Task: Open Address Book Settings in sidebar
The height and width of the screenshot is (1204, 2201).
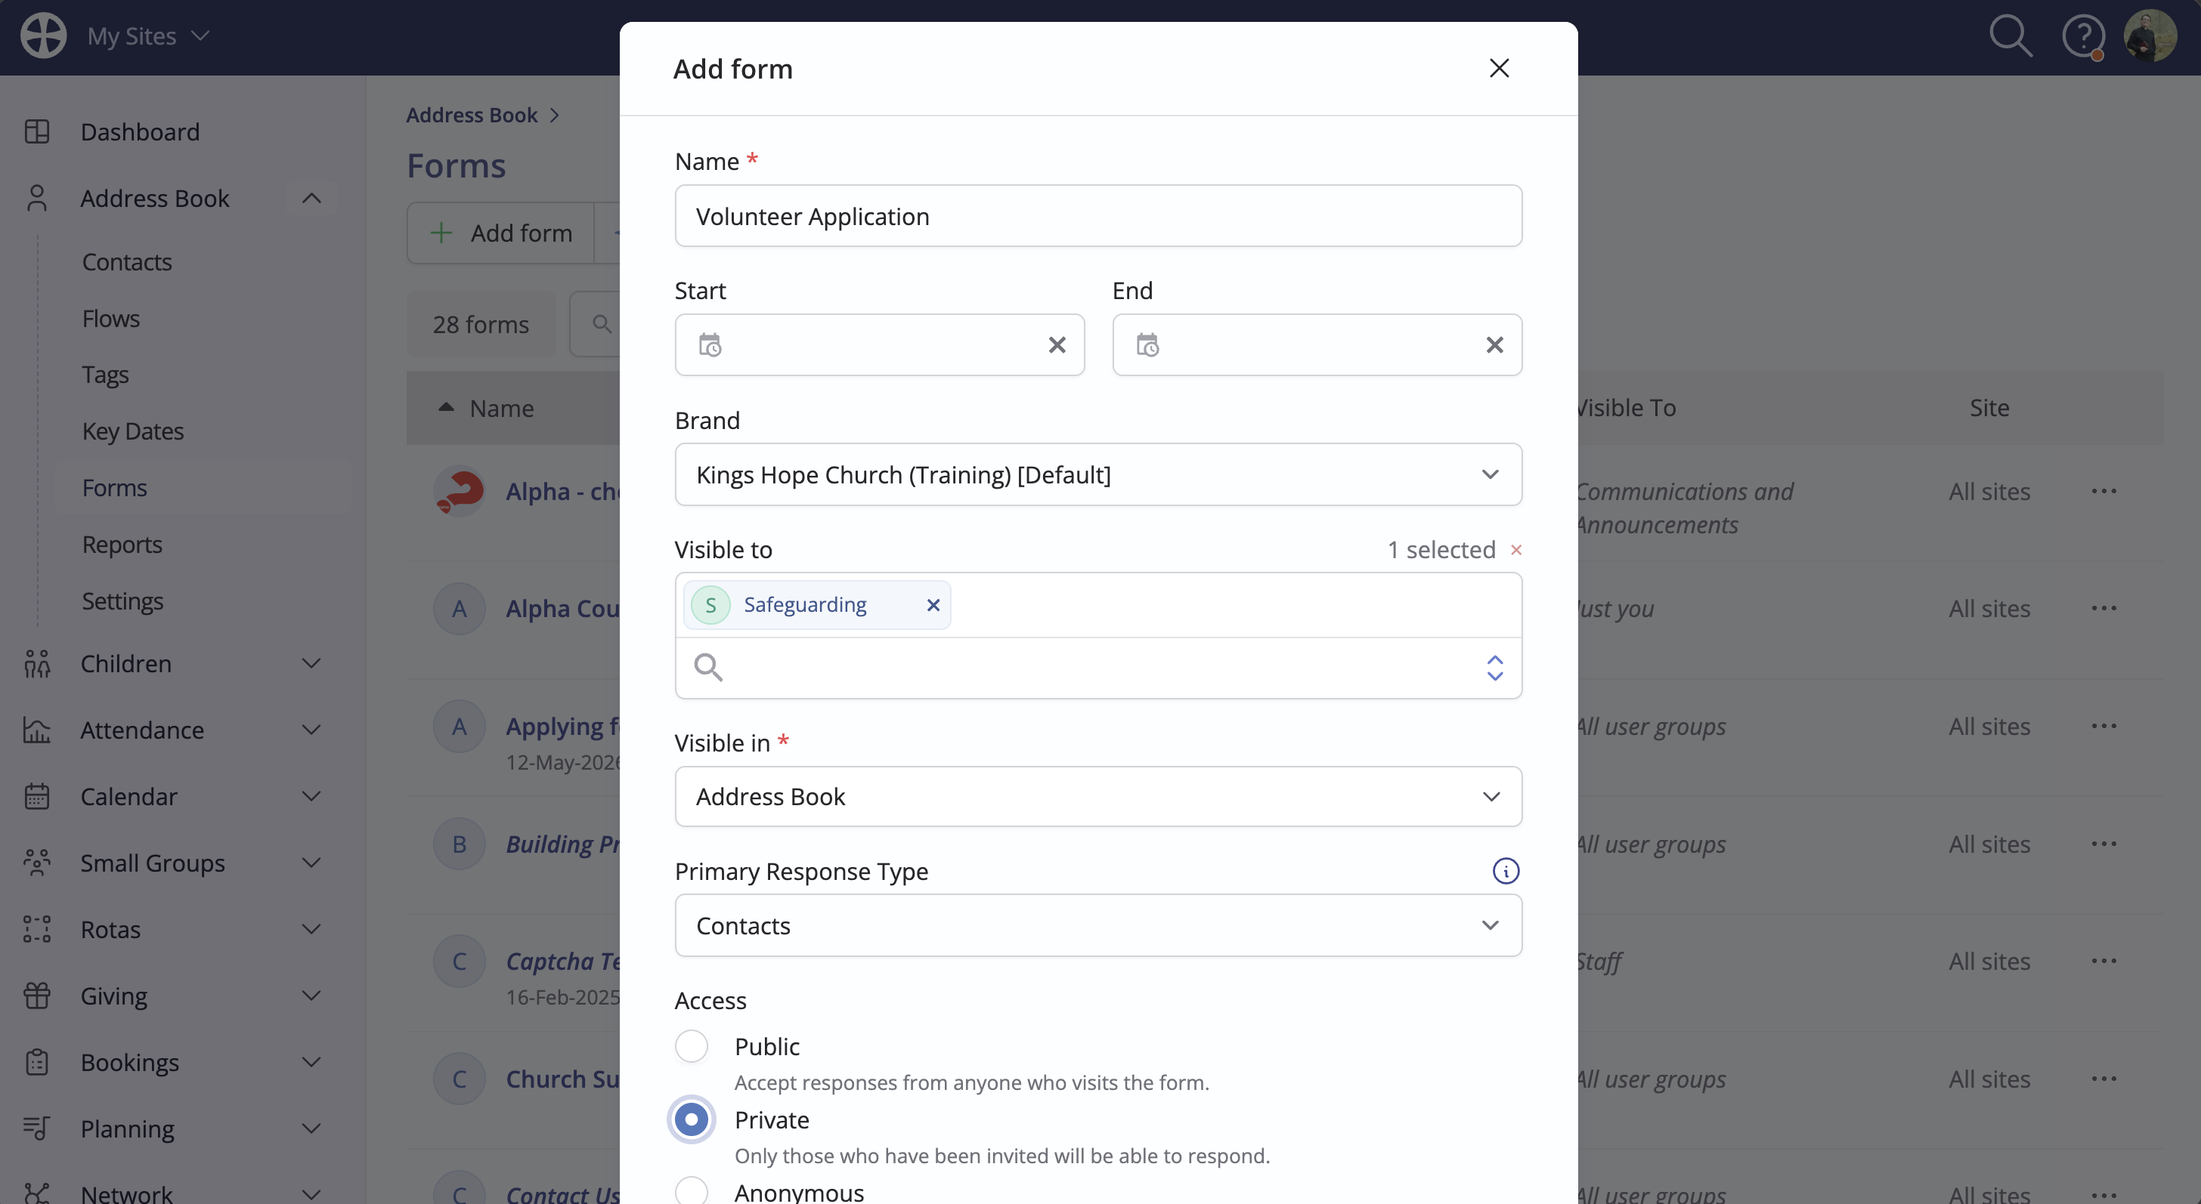Action: (122, 601)
